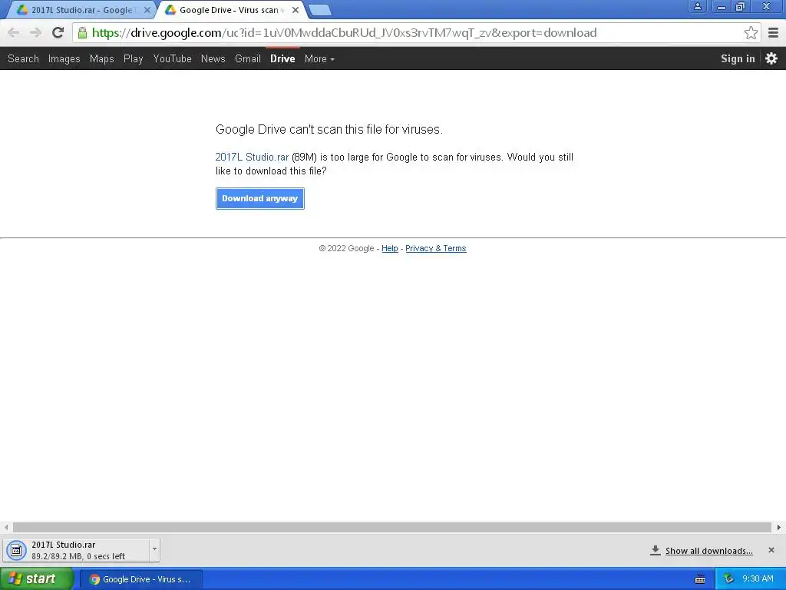Click the 9:30 AM clock

(758, 579)
